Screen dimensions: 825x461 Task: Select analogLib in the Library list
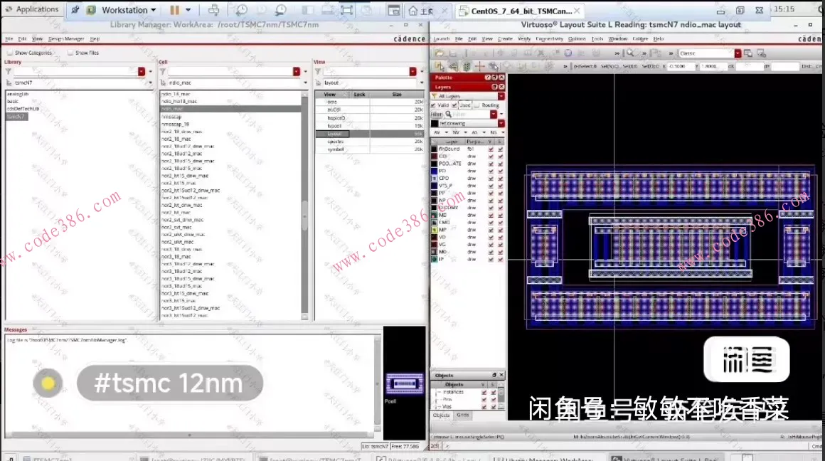(x=18, y=94)
